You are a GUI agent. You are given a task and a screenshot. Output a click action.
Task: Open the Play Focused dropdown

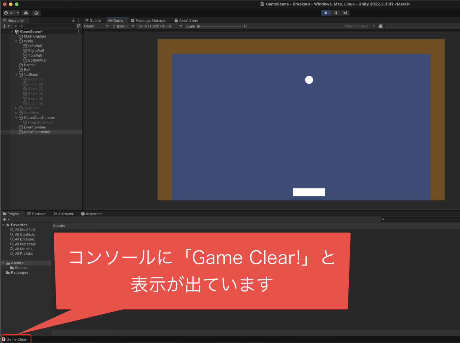[x=360, y=26]
